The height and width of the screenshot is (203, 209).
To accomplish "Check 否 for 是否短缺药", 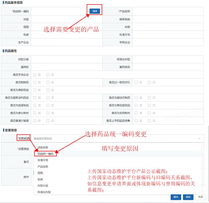I will coord(48,82).
